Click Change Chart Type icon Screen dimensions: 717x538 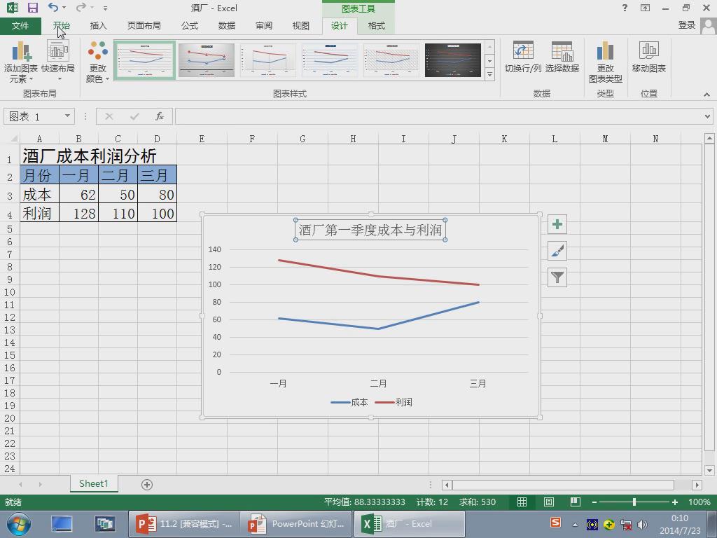point(605,62)
